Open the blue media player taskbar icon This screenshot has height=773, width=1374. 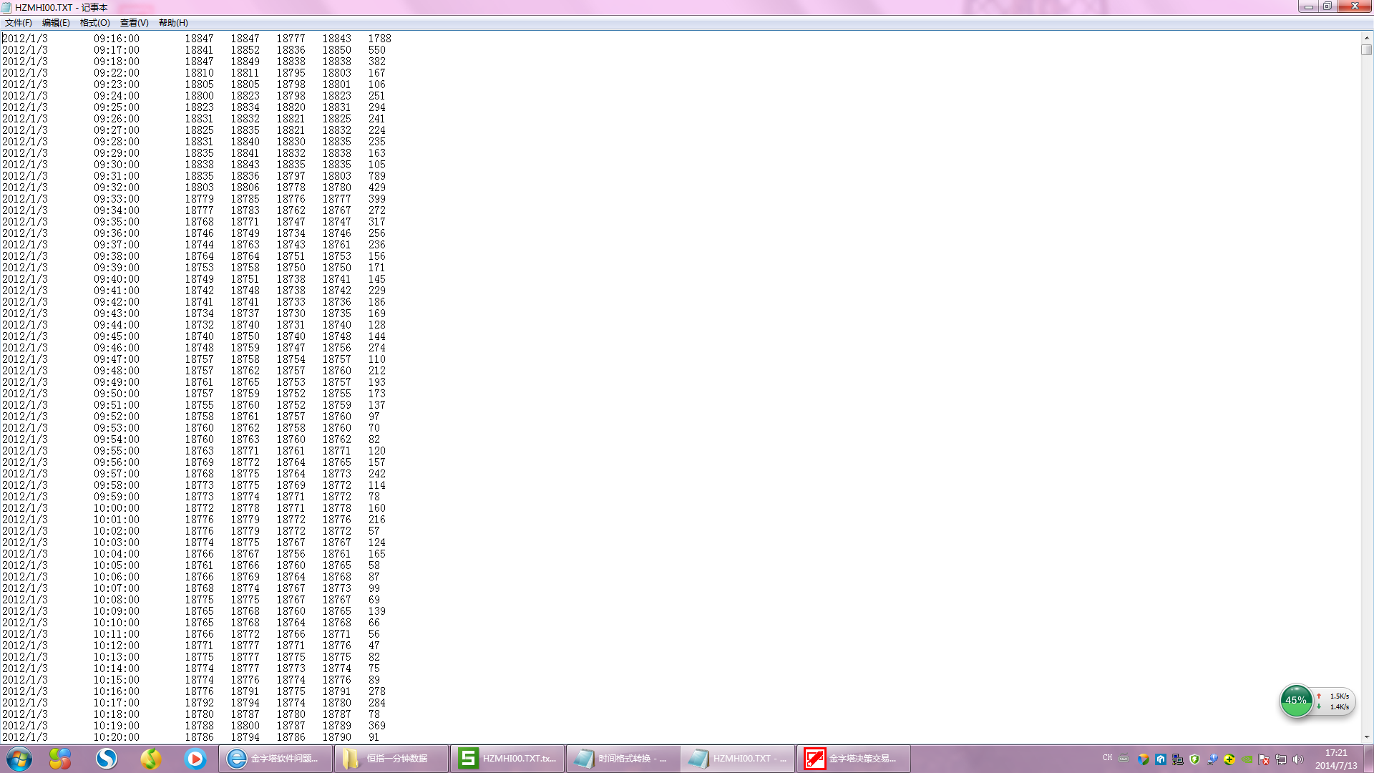(x=195, y=759)
